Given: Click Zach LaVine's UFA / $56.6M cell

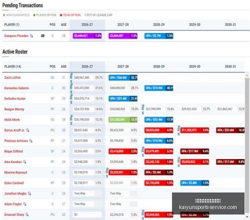Looking at the screenshot, I should click(x=123, y=77).
